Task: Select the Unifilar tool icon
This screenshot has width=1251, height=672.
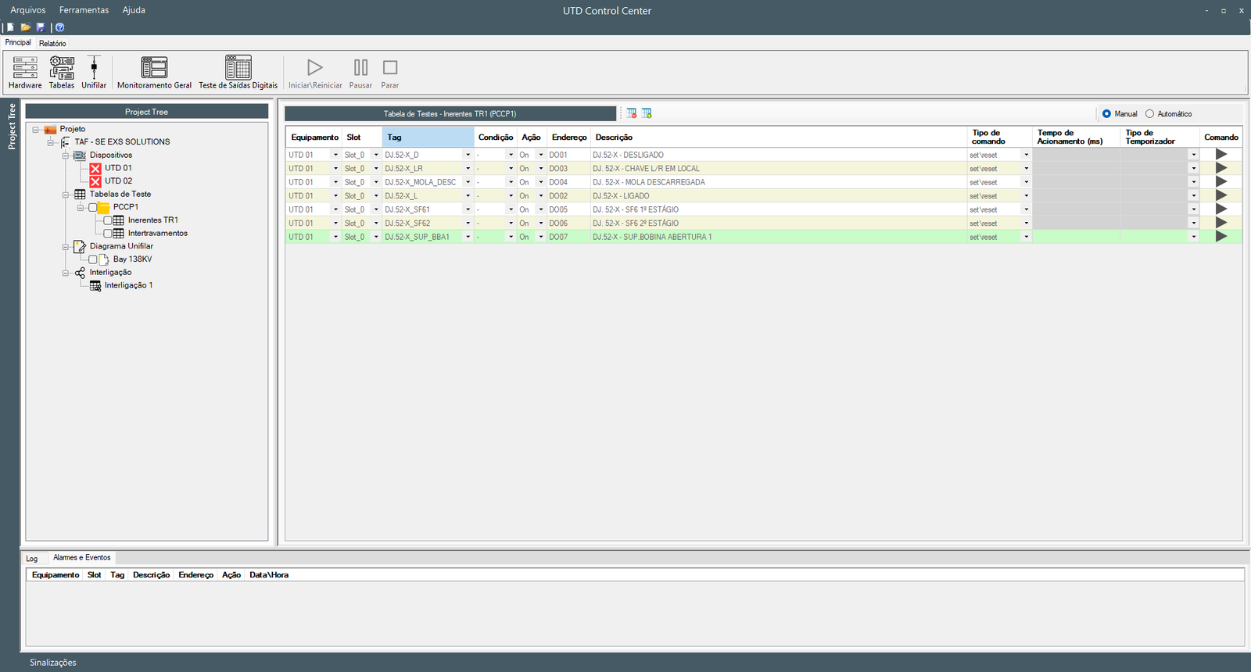Action: pyautogui.click(x=94, y=73)
